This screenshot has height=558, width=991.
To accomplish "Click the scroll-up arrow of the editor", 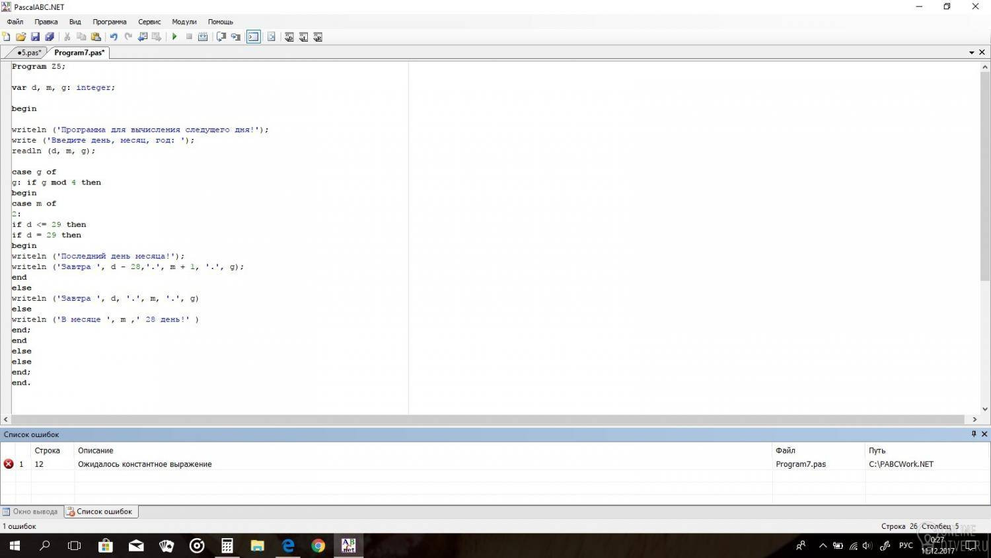I will tap(985, 67).
